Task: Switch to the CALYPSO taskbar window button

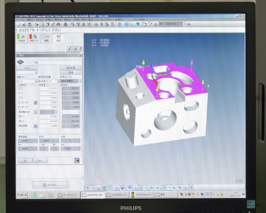Action: click(93, 195)
